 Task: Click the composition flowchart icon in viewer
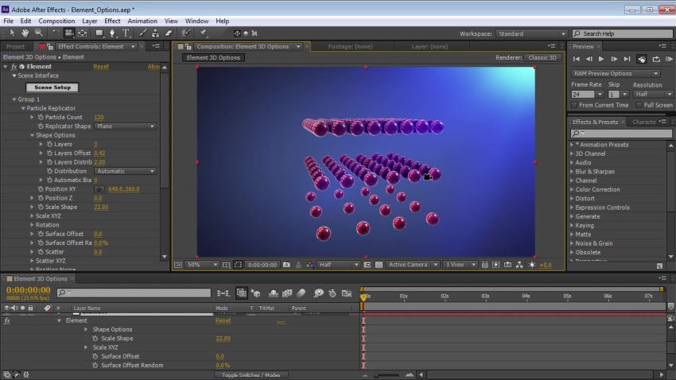click(x=519, y=265)
